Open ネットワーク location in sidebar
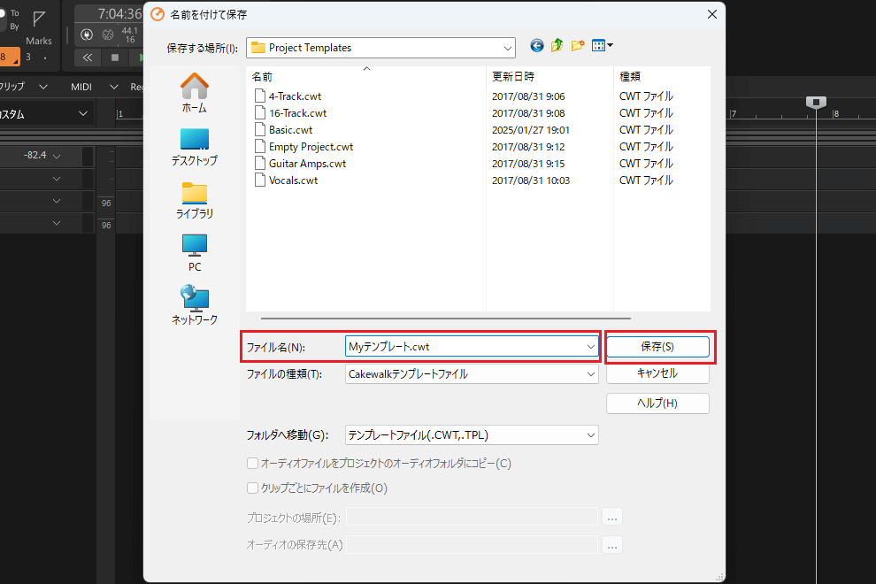 194,306
